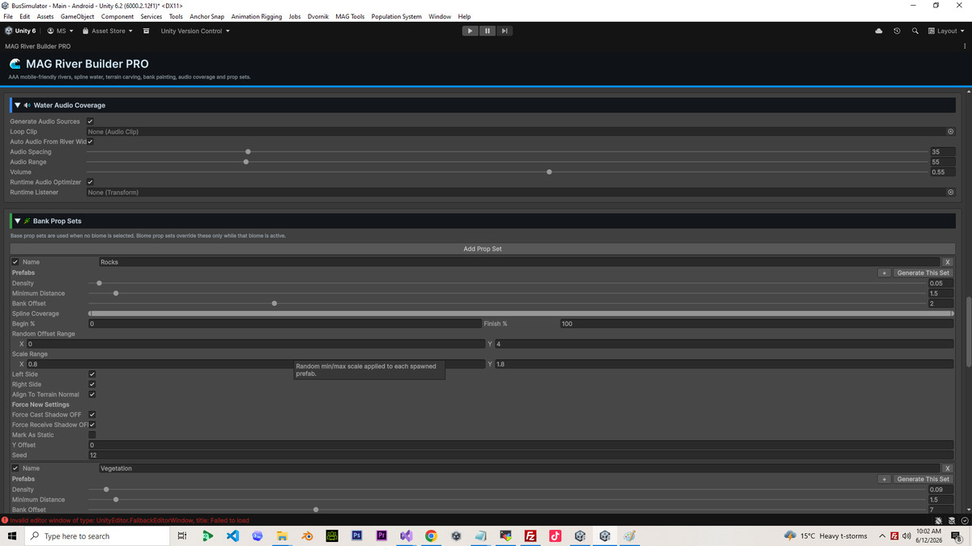Screen dimensions: 972x546
Task: Click the Add Prop Set button
Action: (x=482, y=249)
